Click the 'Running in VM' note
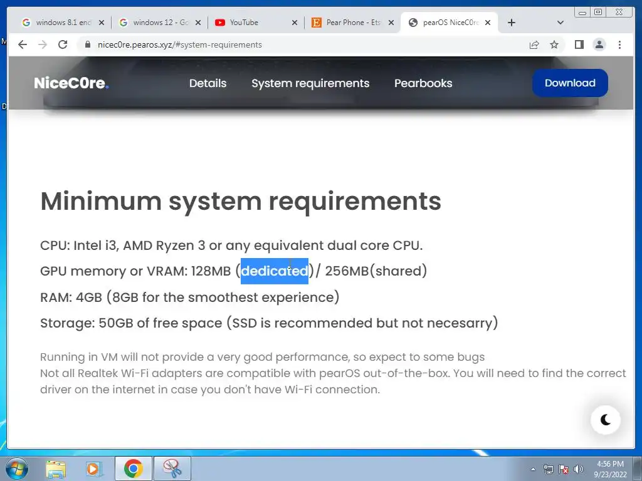The image size is (642, 481). [263, 357]
